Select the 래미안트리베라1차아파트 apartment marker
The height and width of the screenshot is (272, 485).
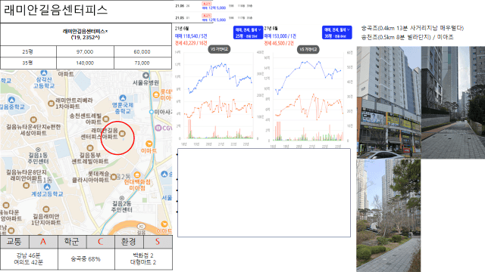[x=51, y=104]
